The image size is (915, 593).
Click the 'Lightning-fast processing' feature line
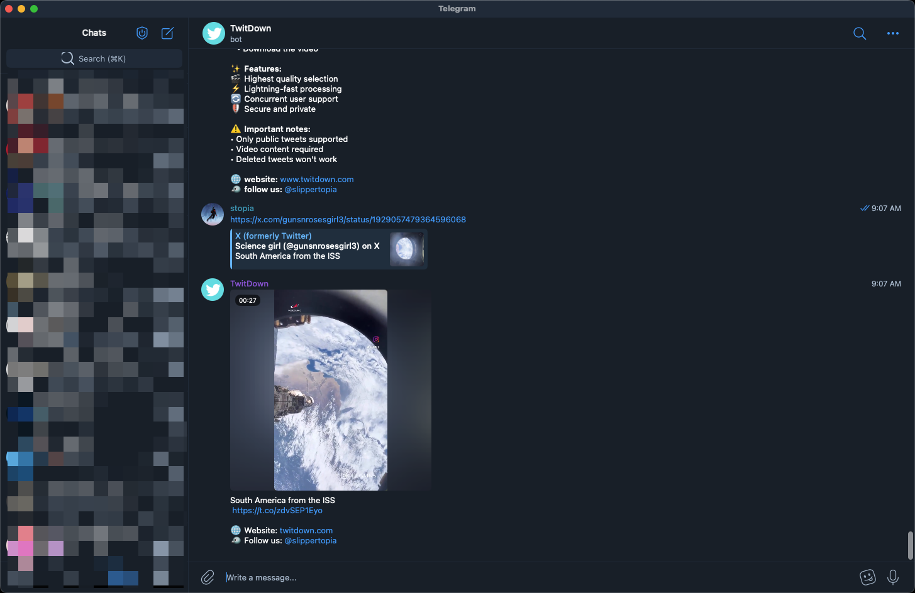click(x=287, y=89)
